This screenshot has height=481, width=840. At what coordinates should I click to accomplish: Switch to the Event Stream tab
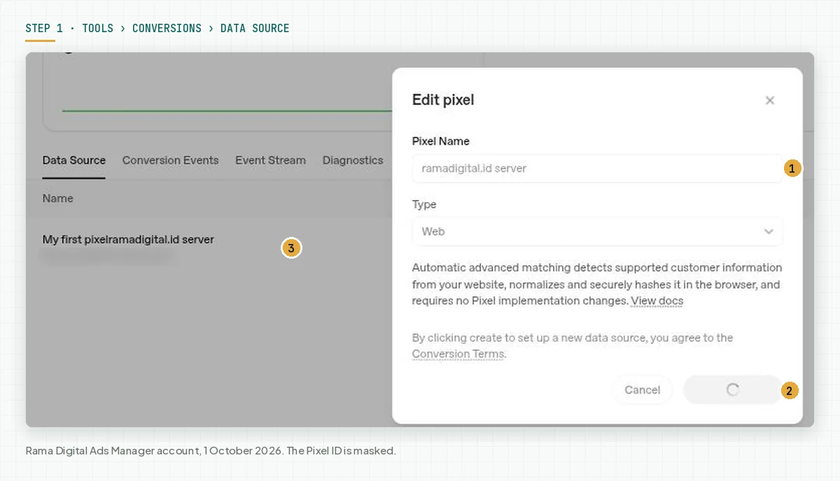(x=270, y=160)
